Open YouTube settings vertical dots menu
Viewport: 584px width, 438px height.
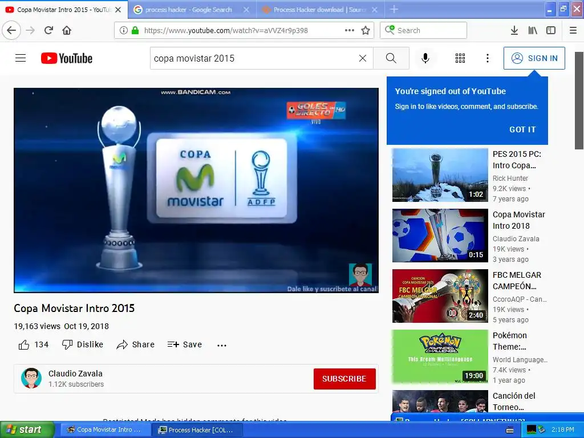coord(488,58)
